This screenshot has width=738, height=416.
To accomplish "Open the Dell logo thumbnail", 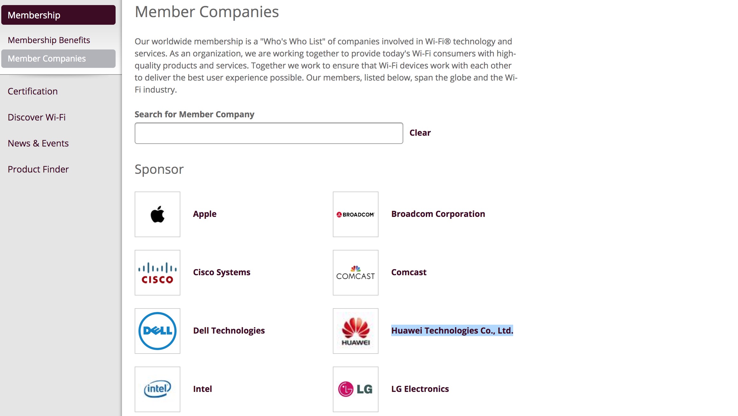I will click(x=158, y=331).
